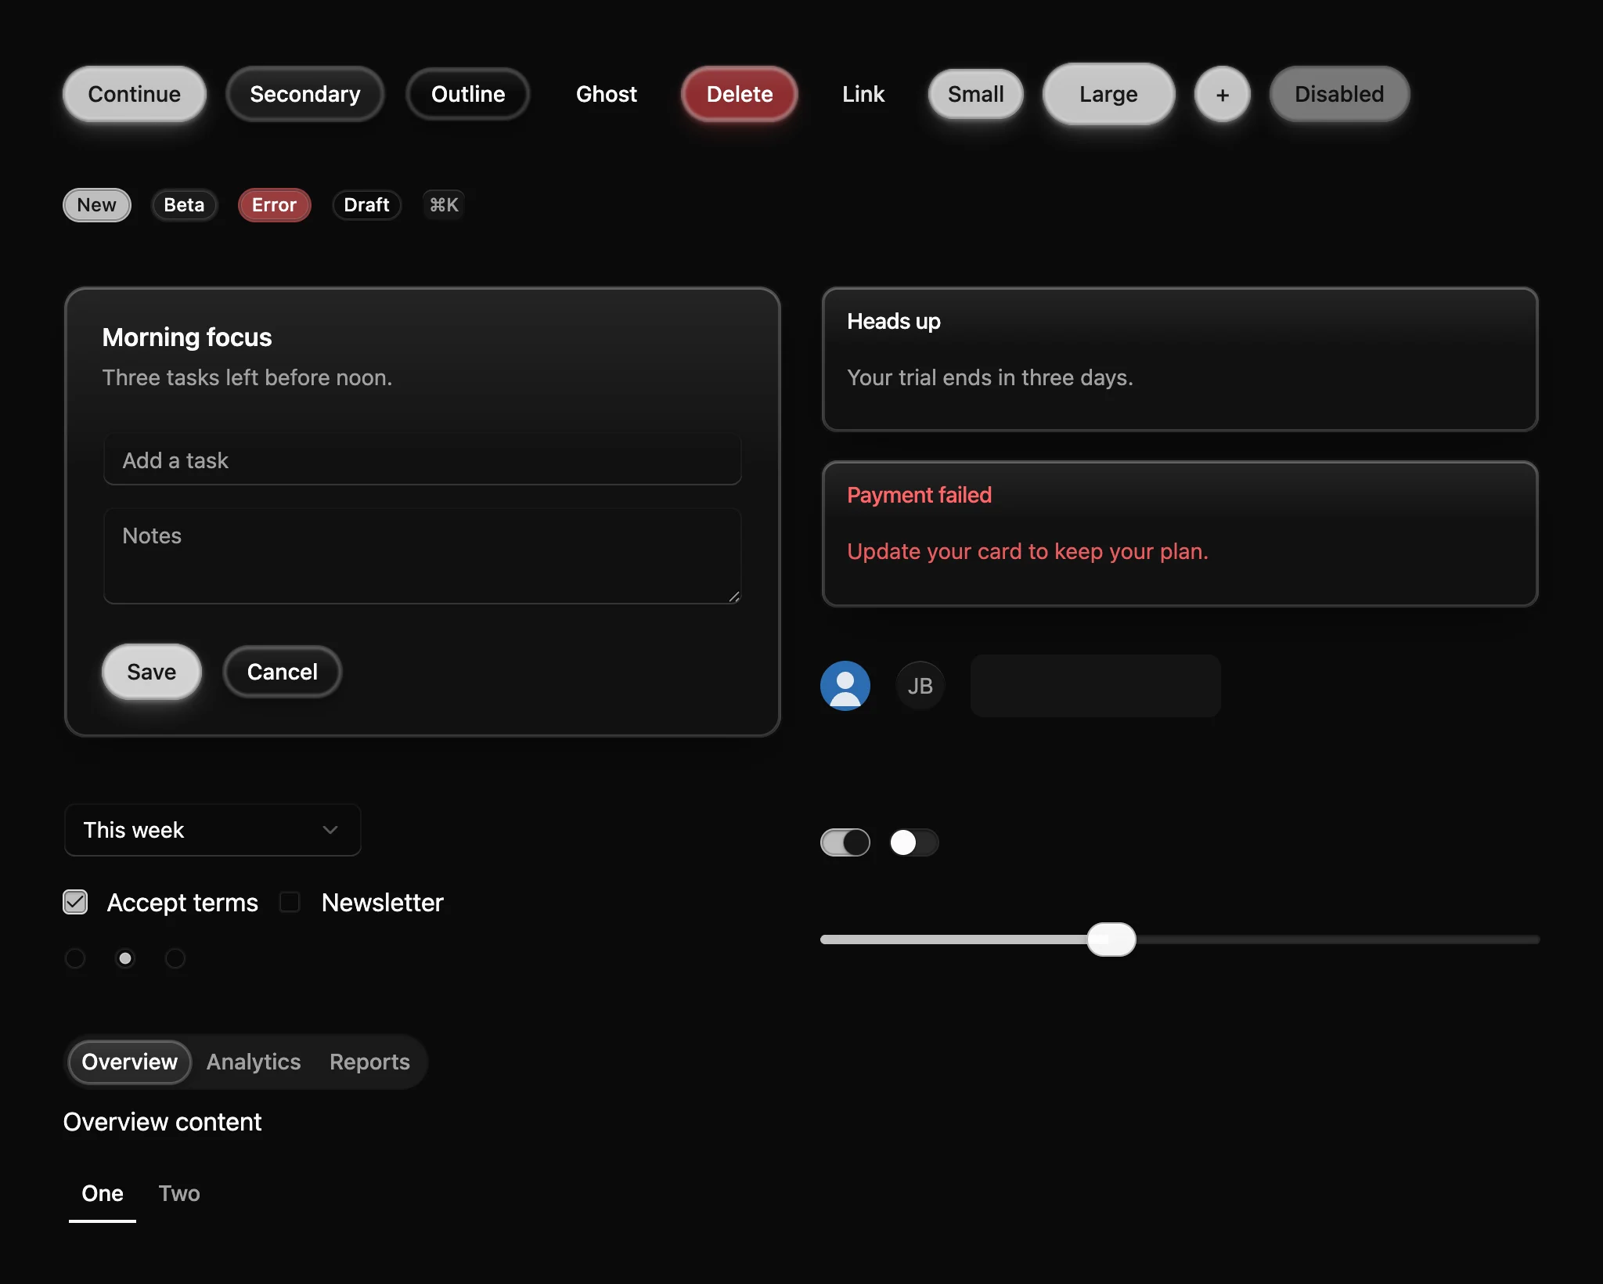
Task: Open the This week dropdown
Action: pos(213,830)
